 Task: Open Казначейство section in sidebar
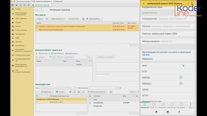click(20, 45)
